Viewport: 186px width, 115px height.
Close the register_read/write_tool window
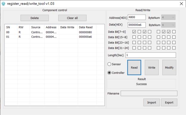tap(181, 4)
